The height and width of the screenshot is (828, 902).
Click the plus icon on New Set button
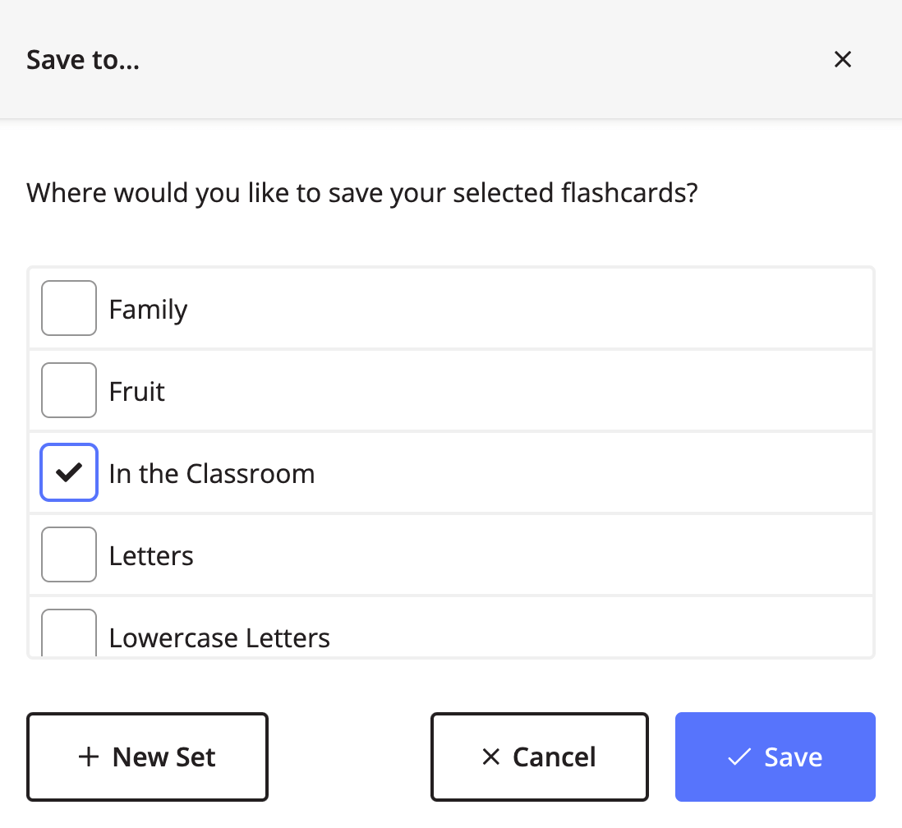pos(88,757)
